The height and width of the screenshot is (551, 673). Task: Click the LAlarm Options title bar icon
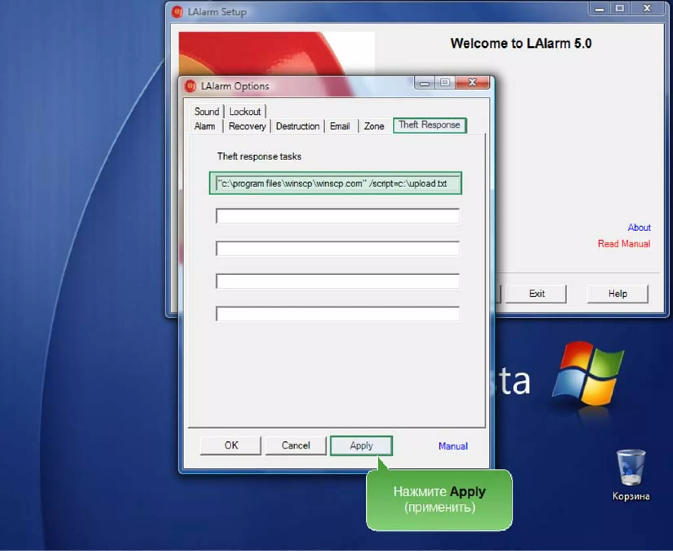[190, 86]
